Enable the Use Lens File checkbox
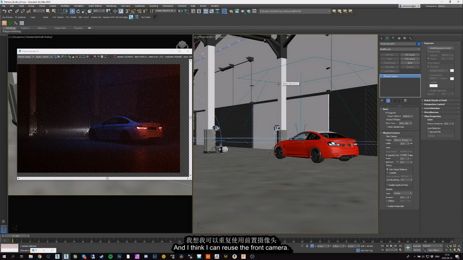Image resolution: width=463 pixels, height=260 pixels. (427, 132)
